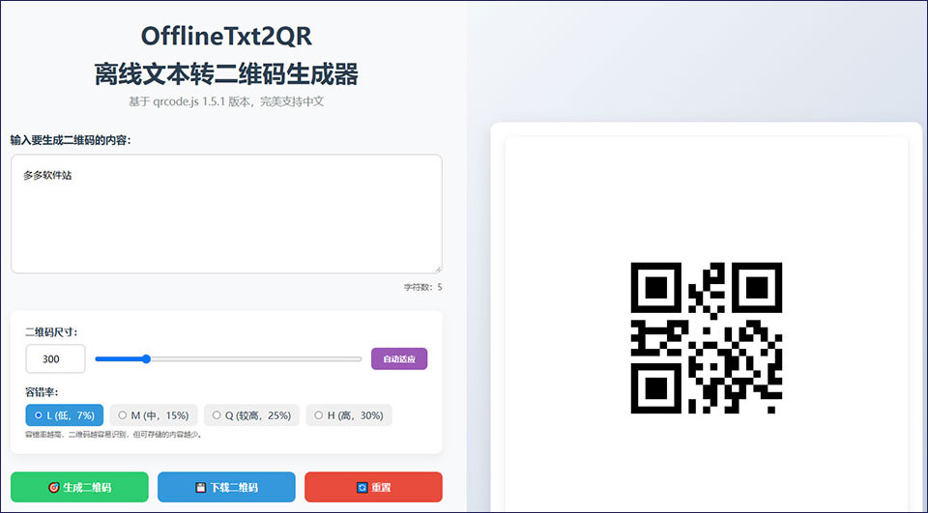Click the QR size number field showing 300
Viewport: 928px width, 513px height.
click(56, 358)
